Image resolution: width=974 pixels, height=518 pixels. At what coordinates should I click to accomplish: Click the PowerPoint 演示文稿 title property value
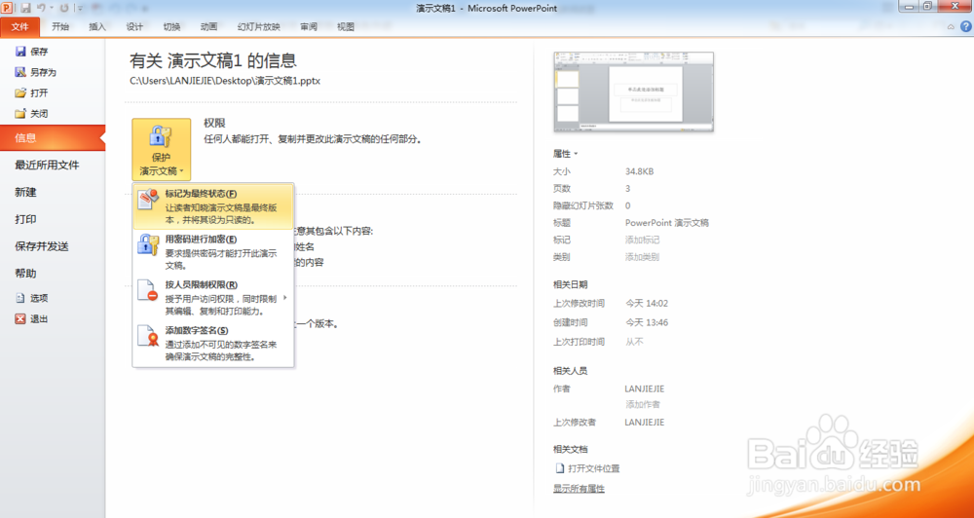tap(667, 222)
